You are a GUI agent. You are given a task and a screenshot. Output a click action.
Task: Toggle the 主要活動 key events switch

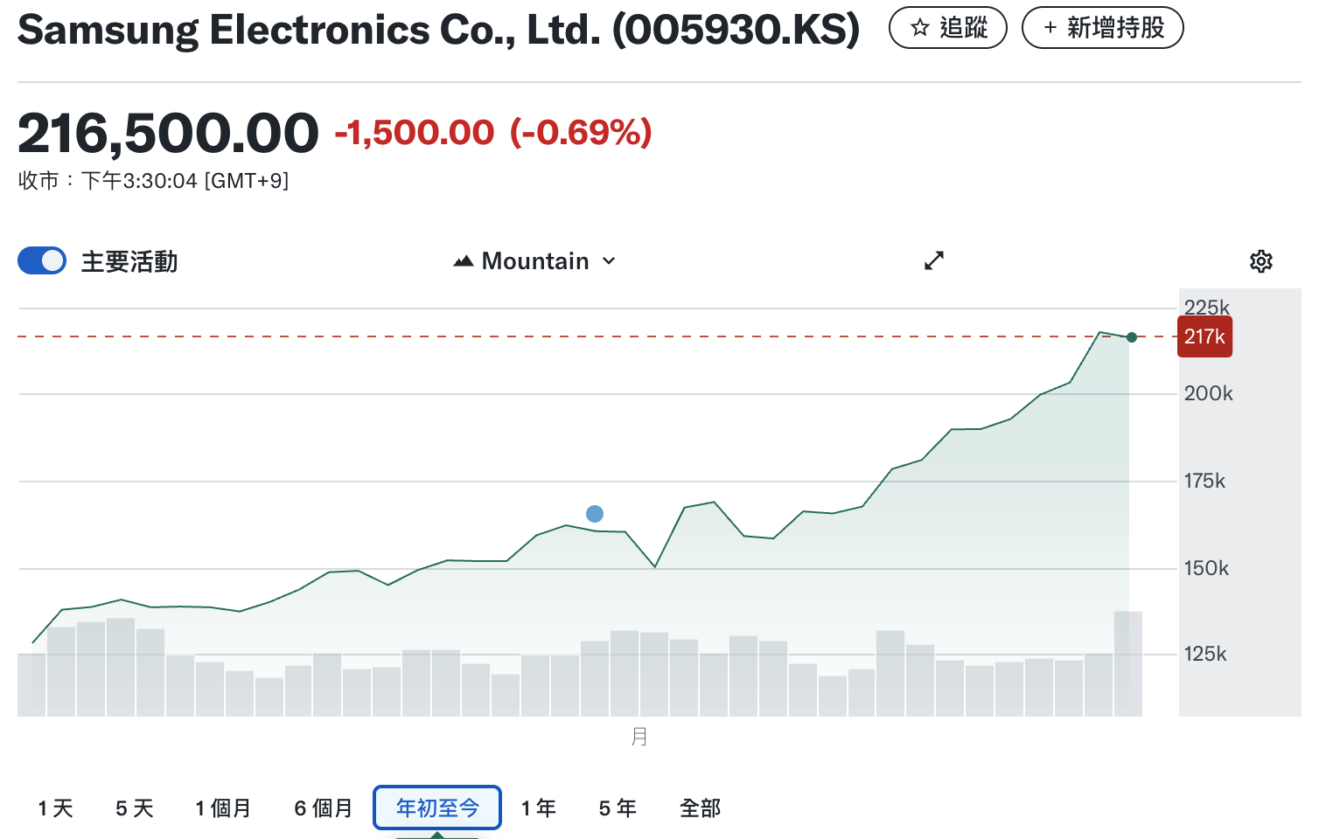42,260
